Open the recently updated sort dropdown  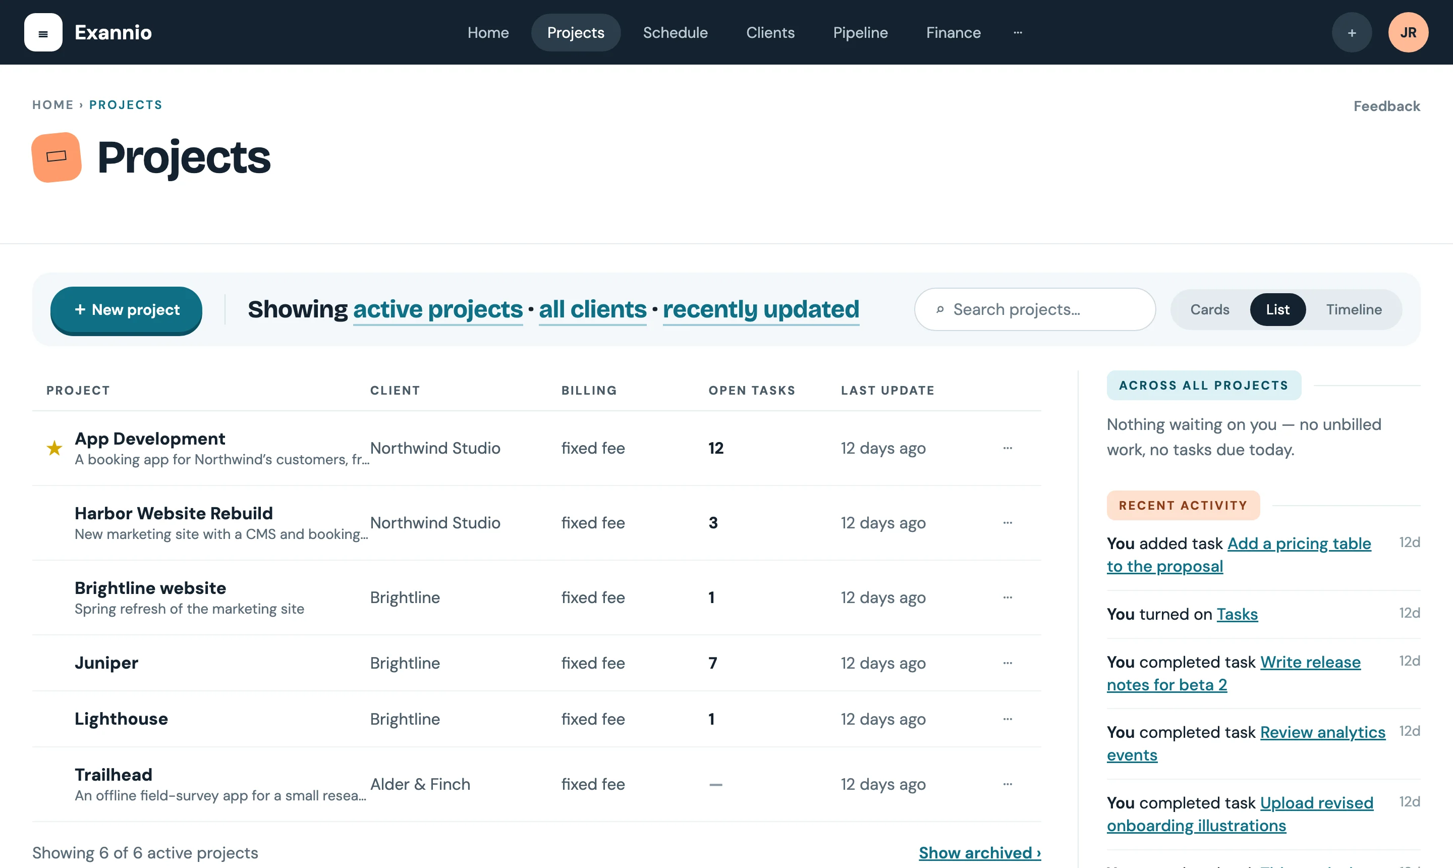(761, 309)
